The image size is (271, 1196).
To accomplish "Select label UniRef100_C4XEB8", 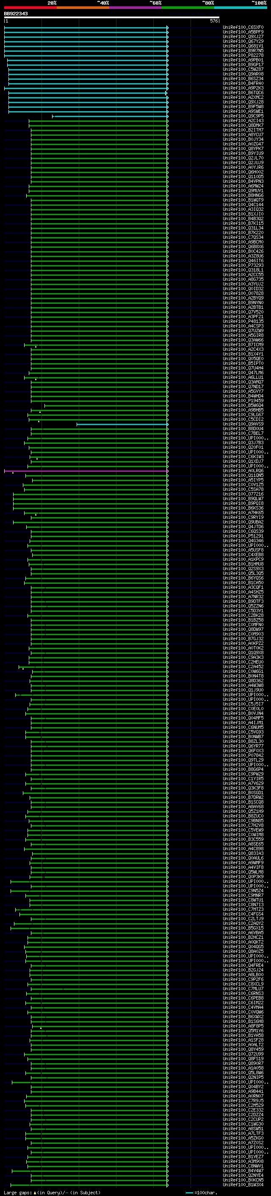I will coord(243,555).
